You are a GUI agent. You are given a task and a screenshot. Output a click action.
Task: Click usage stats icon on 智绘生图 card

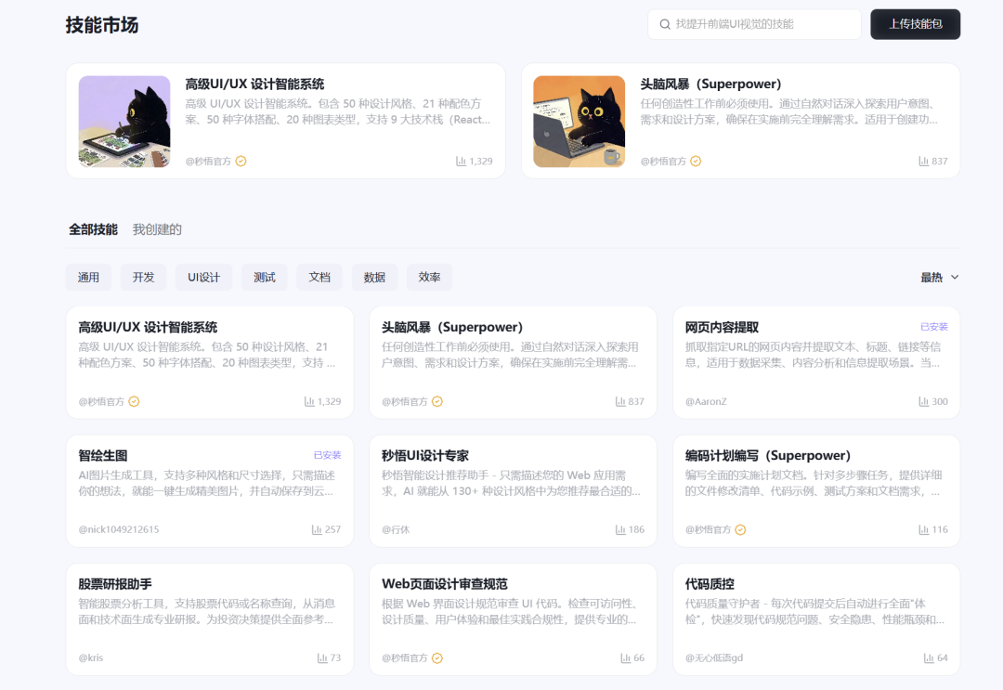[x=317, y=529]
